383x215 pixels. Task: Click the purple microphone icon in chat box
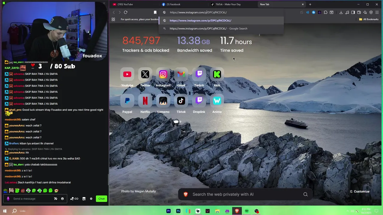[8, 199]
